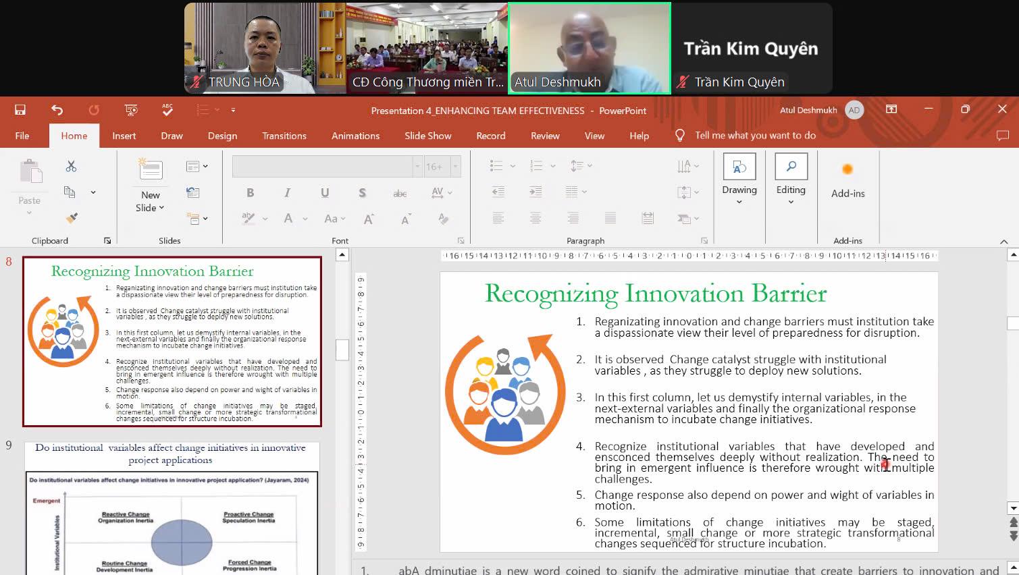This screenshot has height=575, width=1019.
Task: Open the Comments pane icon
Action: click(x=1003, y=136)
